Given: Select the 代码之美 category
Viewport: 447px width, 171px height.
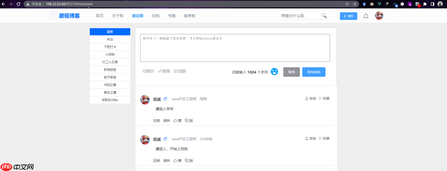Looking at the screenshot, I should (110, 85).
